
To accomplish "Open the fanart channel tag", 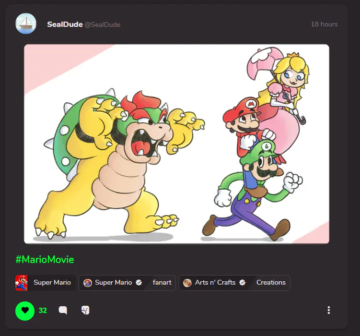I will click(x=162, y=282).
